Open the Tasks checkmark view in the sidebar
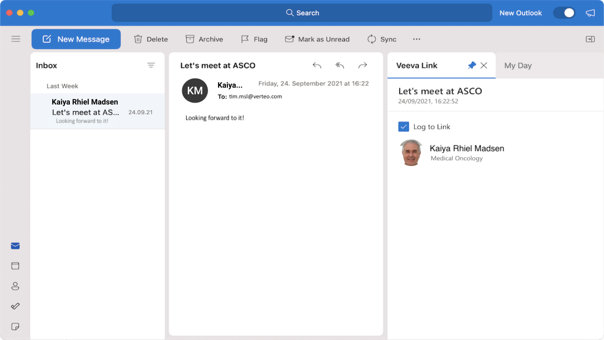 click(x=15, y=306)
